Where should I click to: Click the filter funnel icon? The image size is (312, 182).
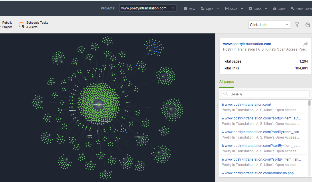(297, 25)
